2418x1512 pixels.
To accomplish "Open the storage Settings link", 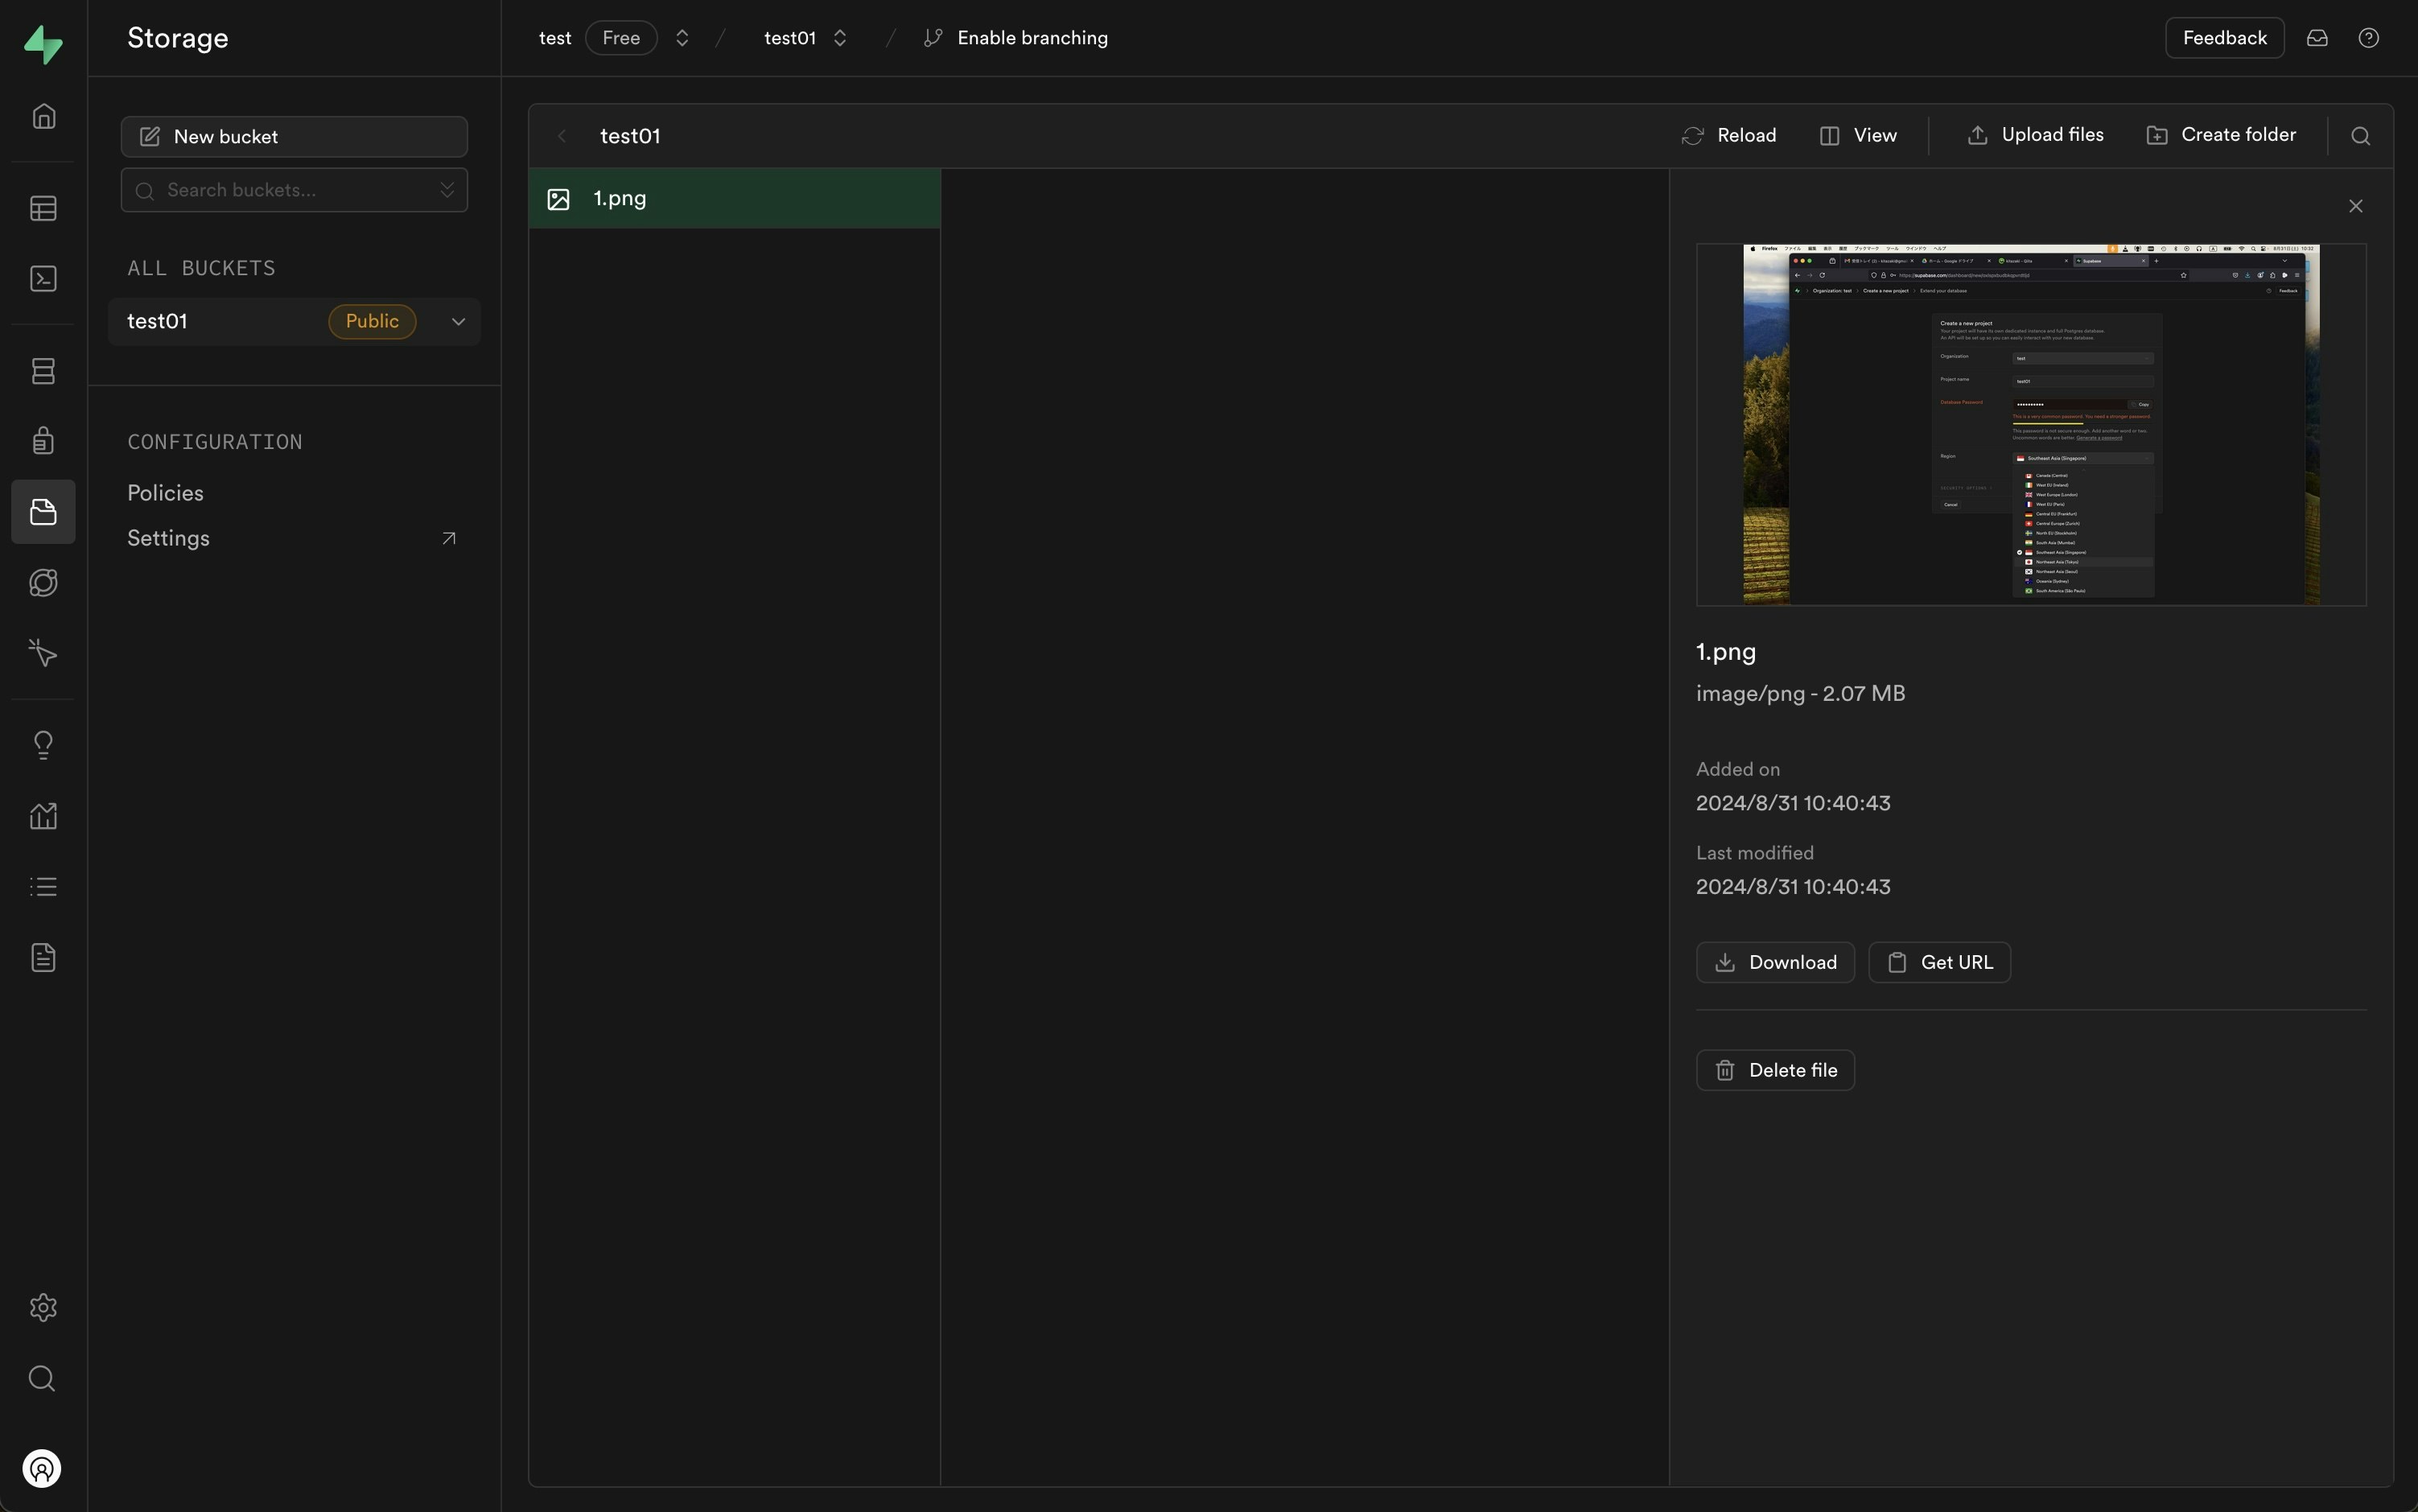I will 168,538.
